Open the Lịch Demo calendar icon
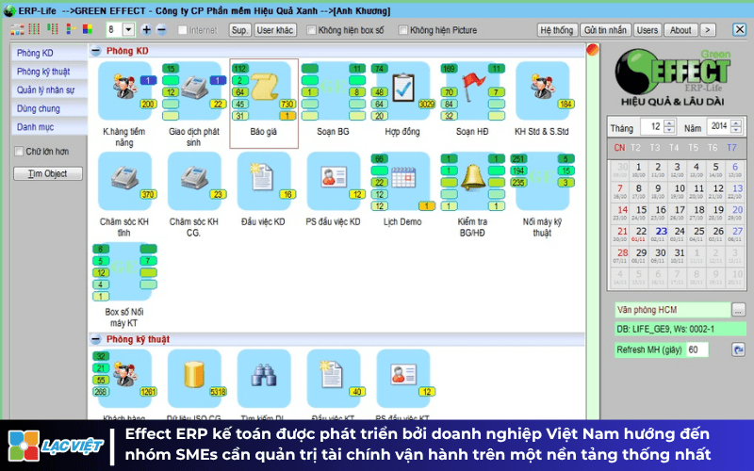 403,181
